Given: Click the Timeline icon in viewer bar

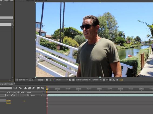Looking at the screenshot, I should click(x=110, y=80).
